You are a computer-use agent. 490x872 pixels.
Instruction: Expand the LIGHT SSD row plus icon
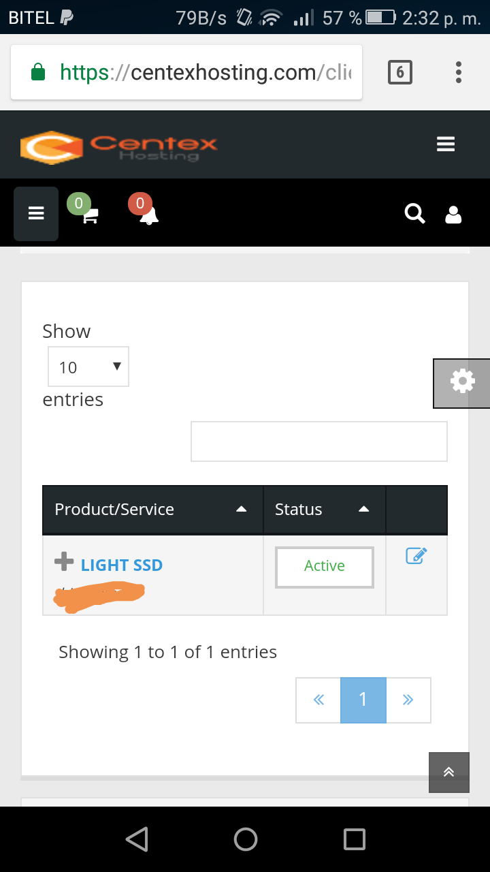(63, 561)
